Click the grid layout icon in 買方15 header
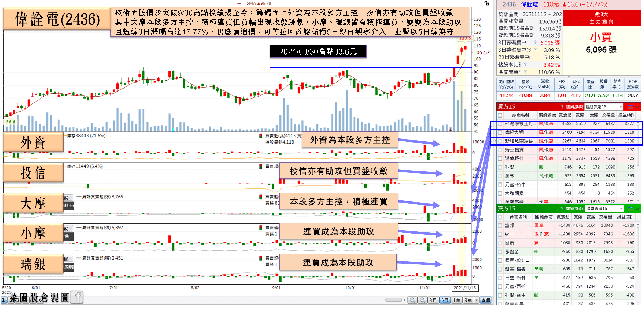The height and width of the screenshot is (312, 643). click(x=631, y=107)
